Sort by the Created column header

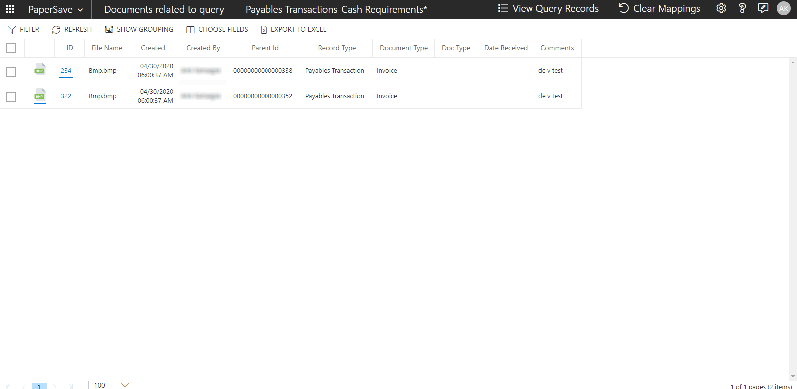click(x=153, y=48)
